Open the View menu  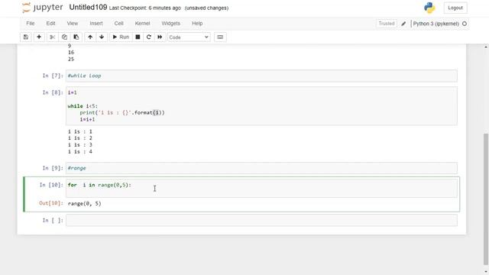pos(73,24)
